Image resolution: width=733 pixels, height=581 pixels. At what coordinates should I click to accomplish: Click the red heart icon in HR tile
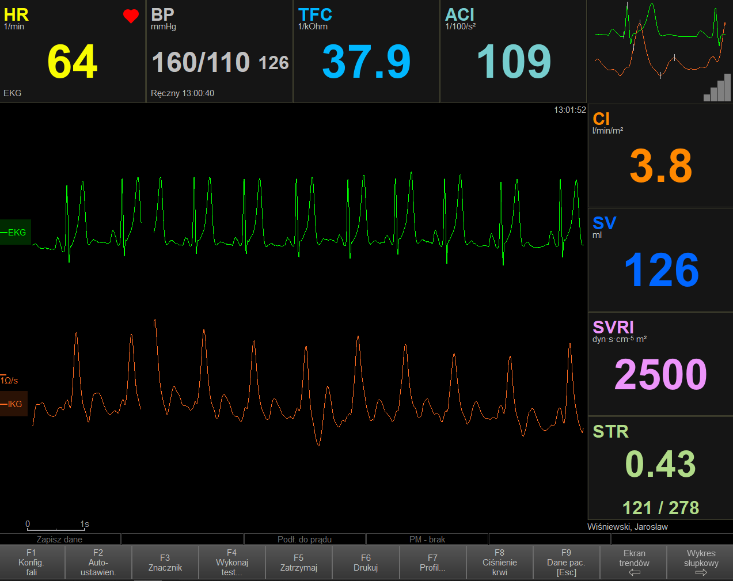131,16
